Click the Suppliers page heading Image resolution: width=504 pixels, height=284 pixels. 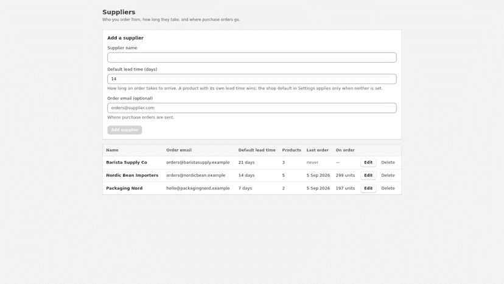tap(119, 12)
